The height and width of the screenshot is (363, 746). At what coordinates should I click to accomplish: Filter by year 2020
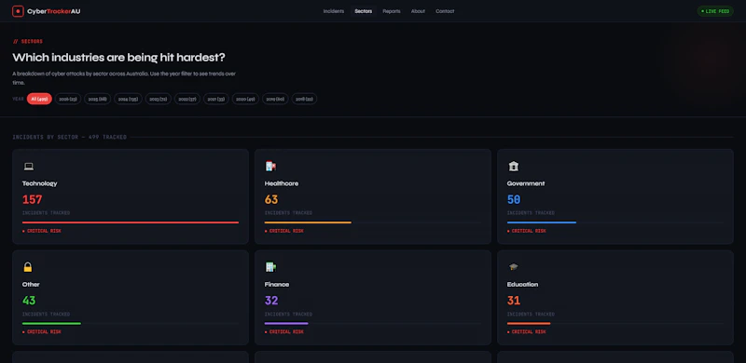245,99
